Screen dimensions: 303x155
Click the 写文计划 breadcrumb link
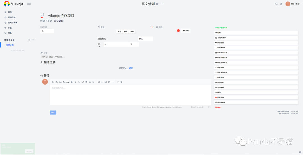tap(59, 21)
